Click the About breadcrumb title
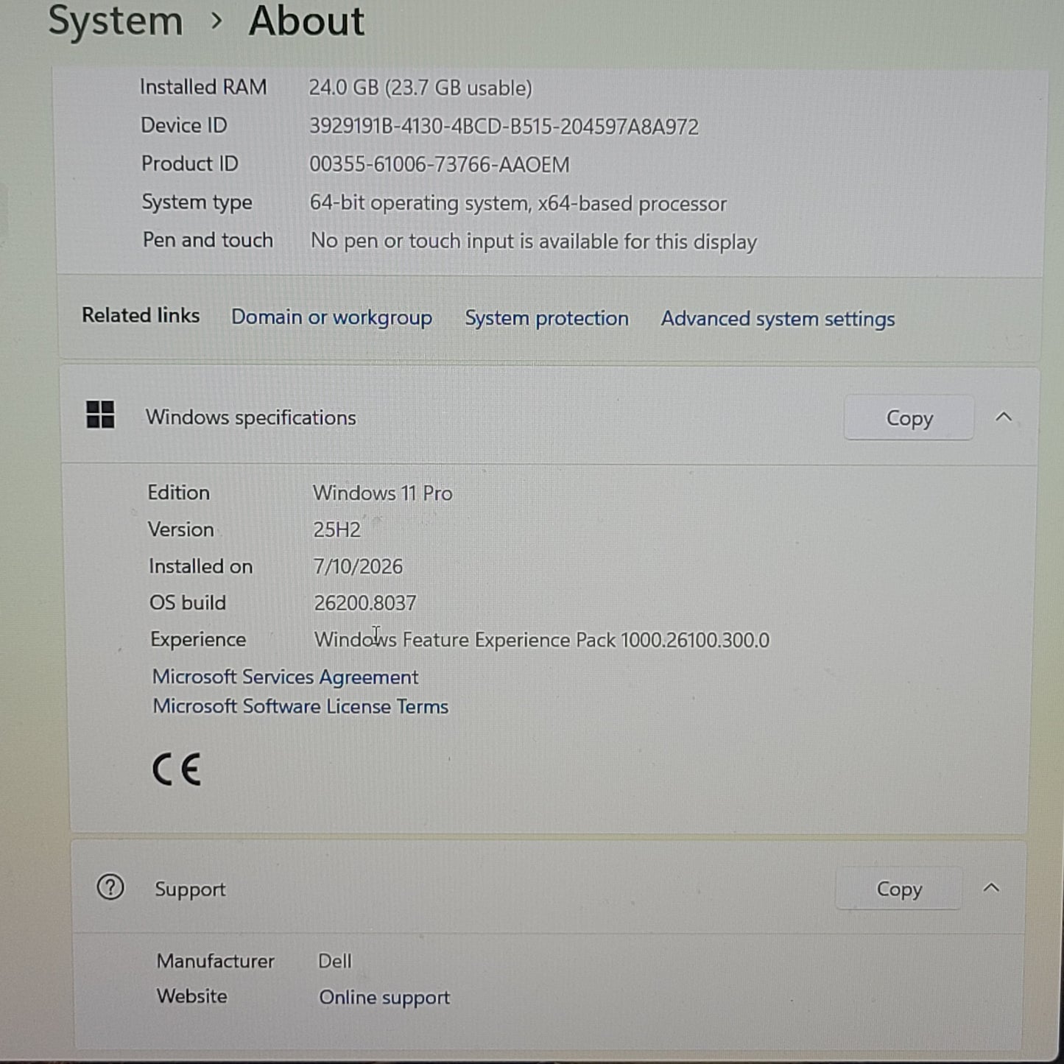The width and height of the screenshot is (1064, 1064). [306, 21]
